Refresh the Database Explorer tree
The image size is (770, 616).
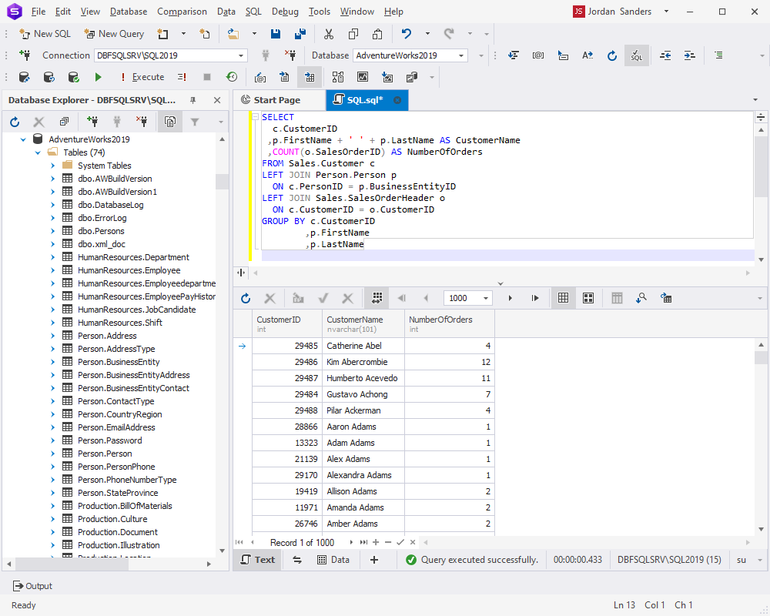15,122
